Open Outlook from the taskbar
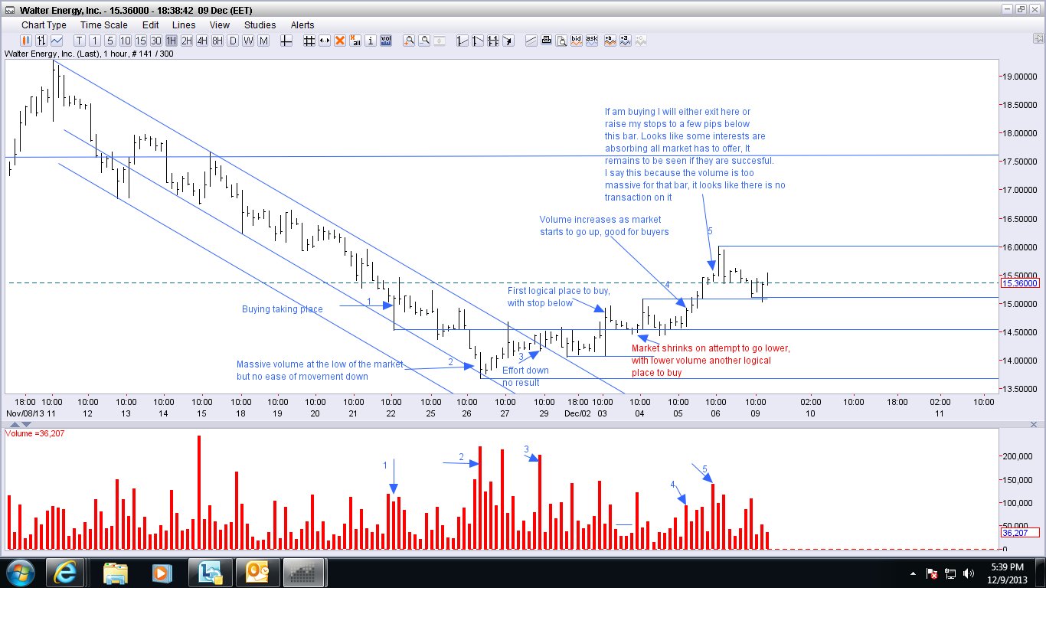The image size is (1046, 627). coord(257,573)
